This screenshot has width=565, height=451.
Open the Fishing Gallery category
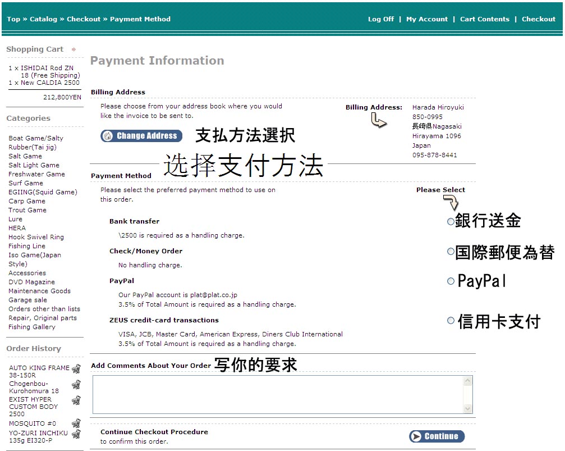(x=32, y=327)
